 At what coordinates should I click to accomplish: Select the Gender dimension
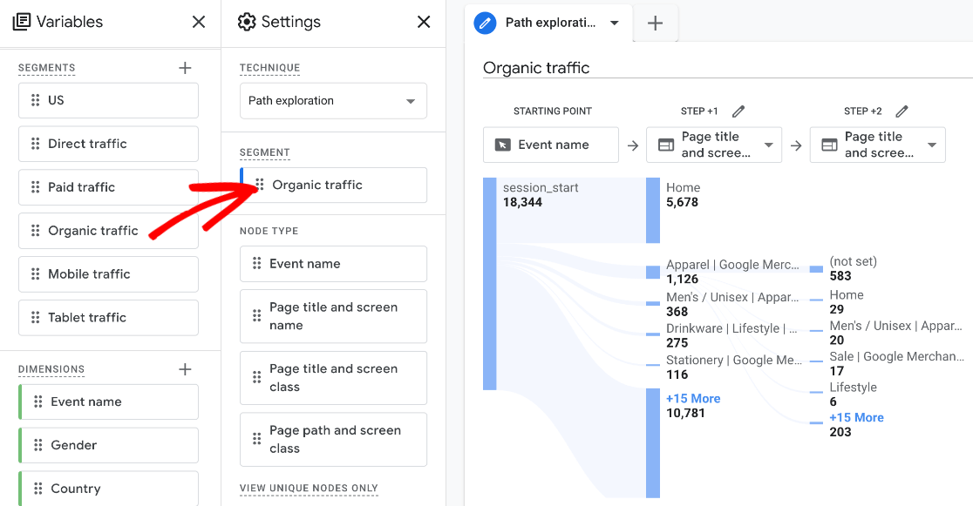tap(108, 445)
